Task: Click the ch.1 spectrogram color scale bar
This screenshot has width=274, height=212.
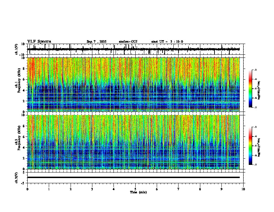Action: pos(250,89)
